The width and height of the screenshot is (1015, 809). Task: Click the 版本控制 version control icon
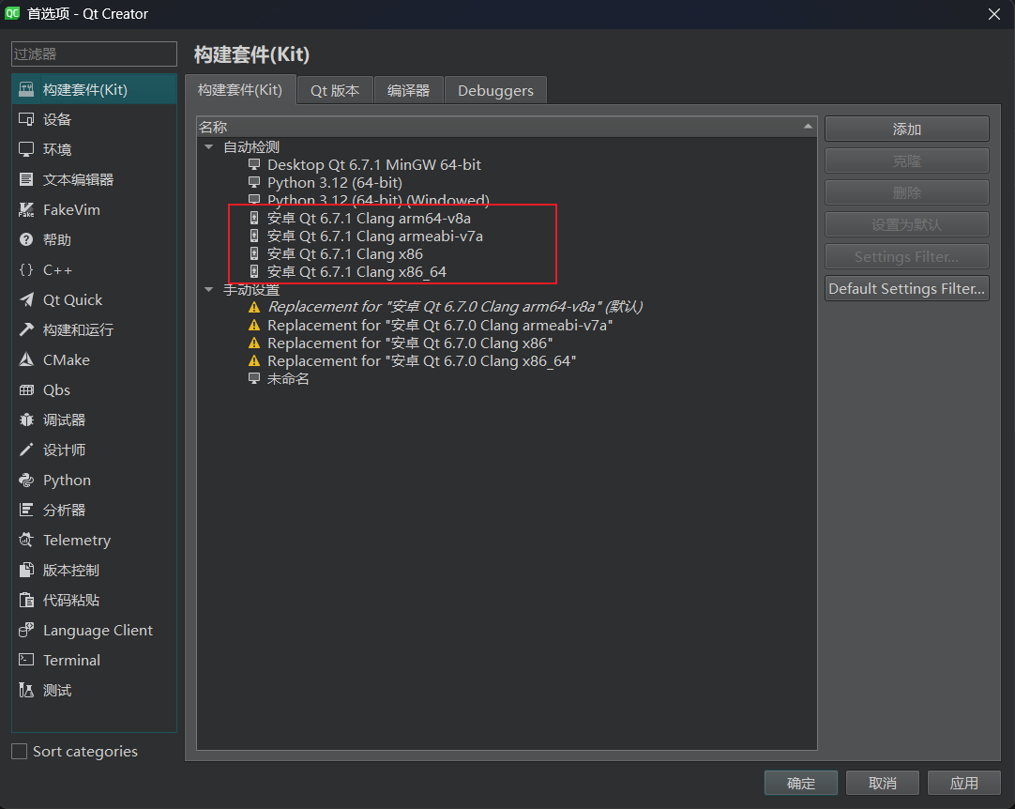pos(26,570)
